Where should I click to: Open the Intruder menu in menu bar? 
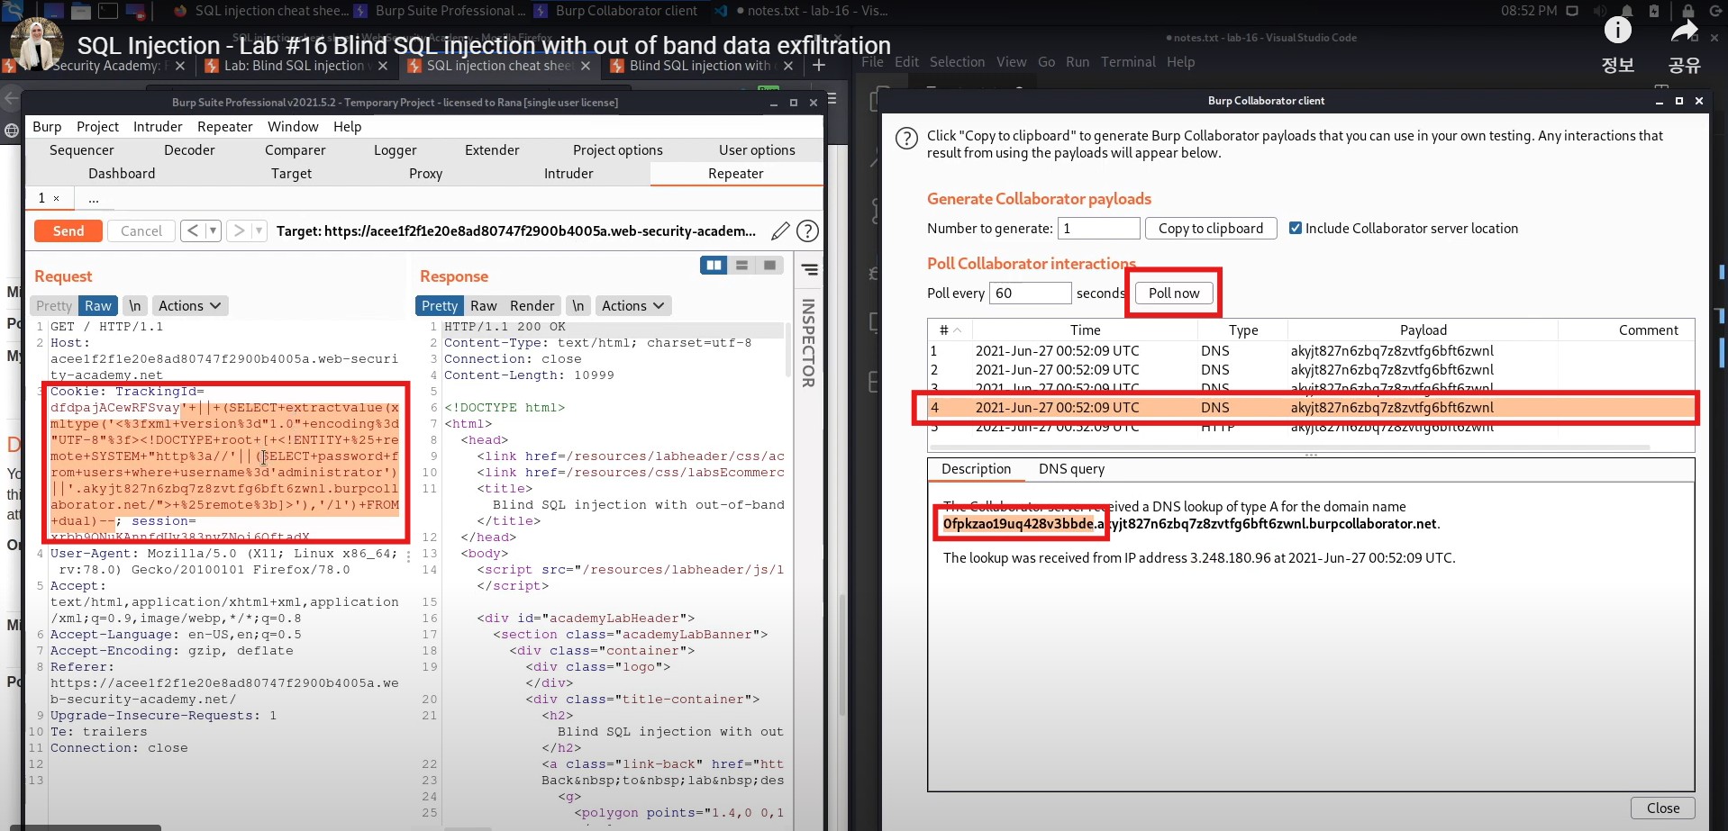coord(158,127)
